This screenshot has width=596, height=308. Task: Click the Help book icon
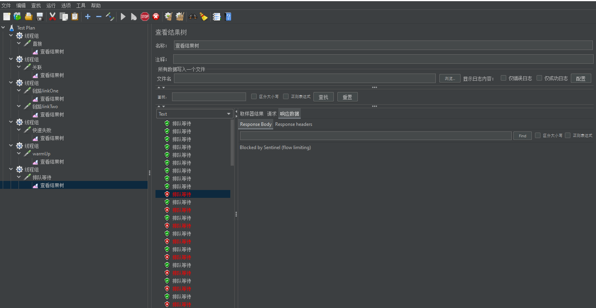point(228,17)
